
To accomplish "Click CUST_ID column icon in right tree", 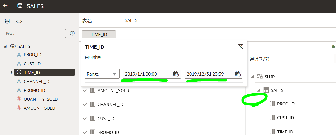I will [x=272, y=118].
